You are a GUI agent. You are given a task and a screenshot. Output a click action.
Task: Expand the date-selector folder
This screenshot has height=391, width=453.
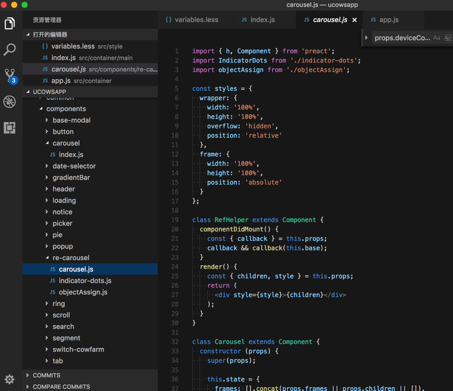[74, 166]
